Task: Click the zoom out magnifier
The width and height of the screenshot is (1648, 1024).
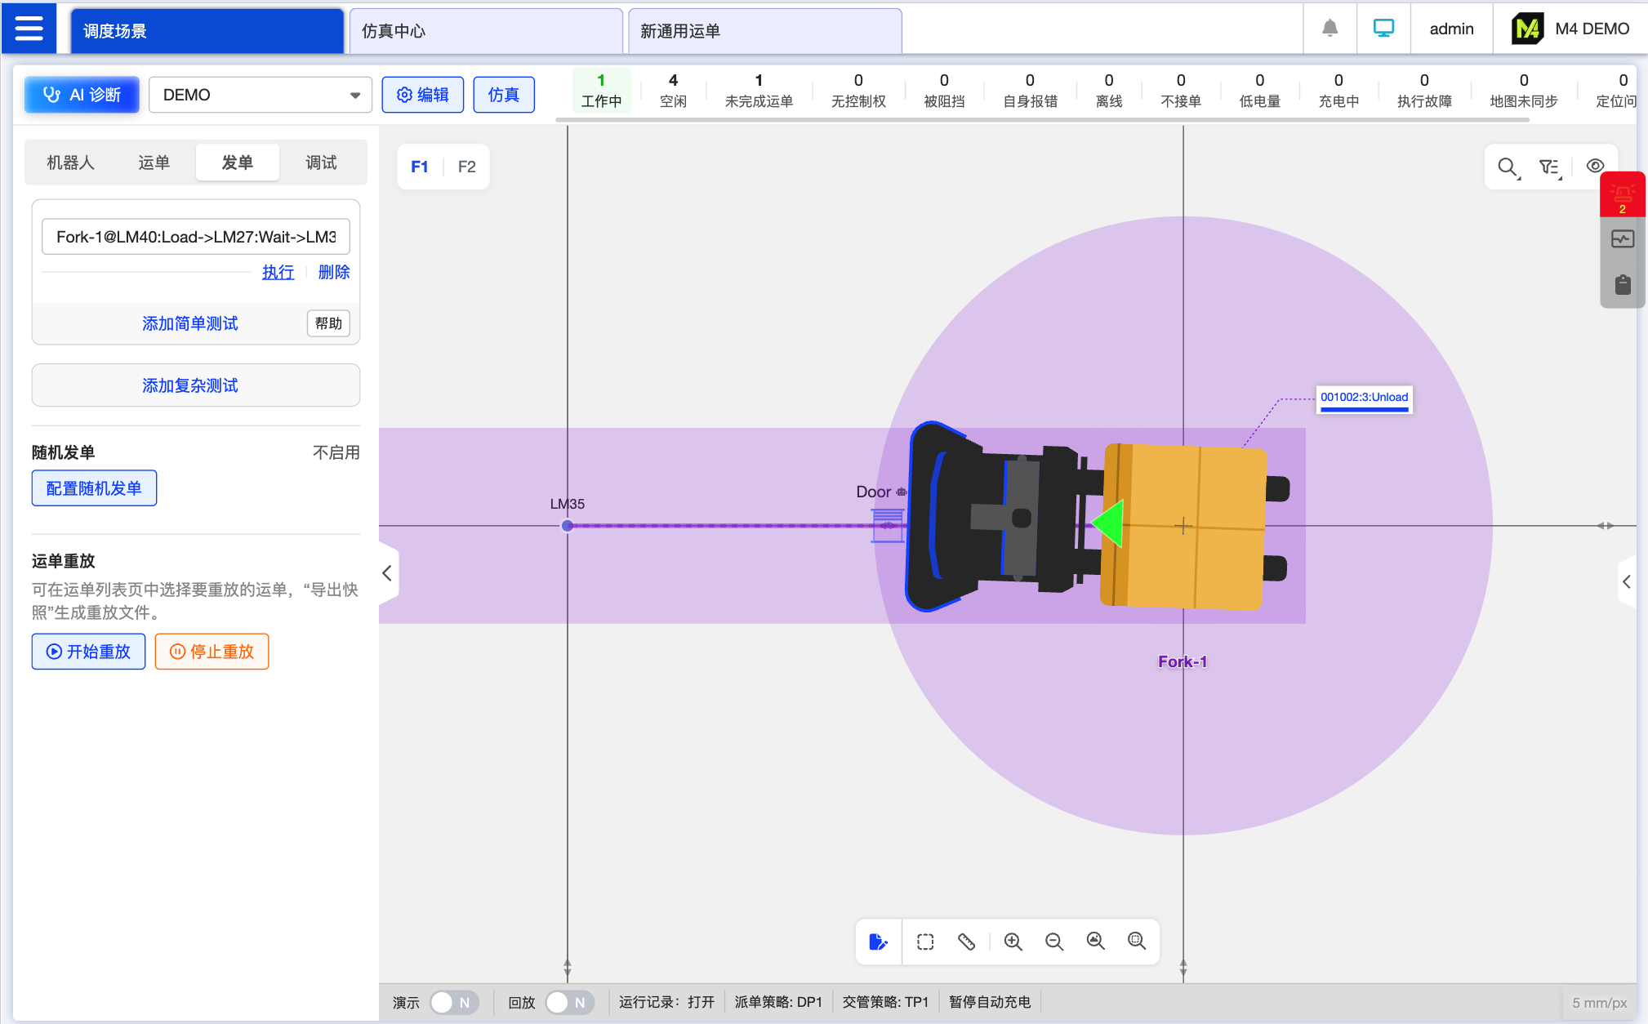Action: click(x=1053, y=942)
